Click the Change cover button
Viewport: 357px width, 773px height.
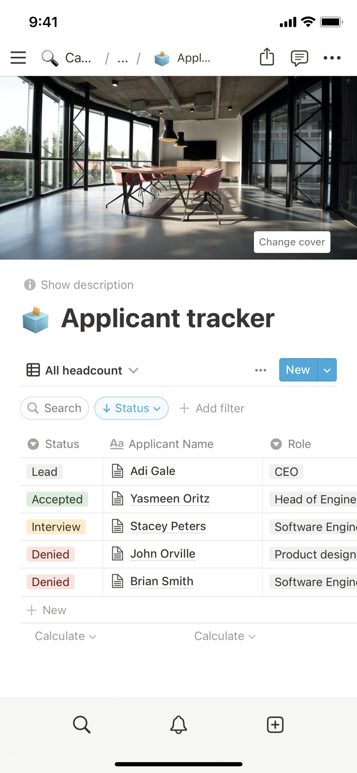292,242
